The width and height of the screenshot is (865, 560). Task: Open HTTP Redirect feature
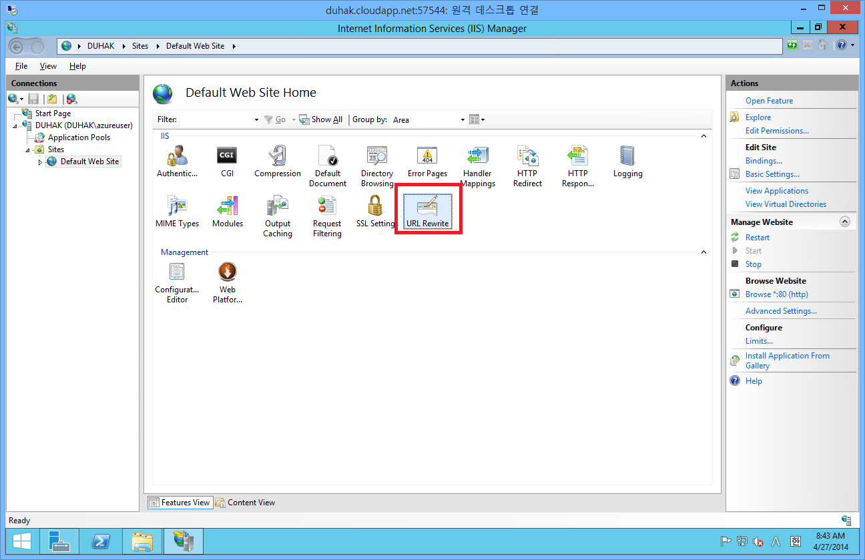pyautogui.click(x=527, y=166)
